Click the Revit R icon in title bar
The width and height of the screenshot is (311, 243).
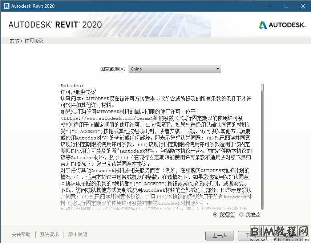6,6
